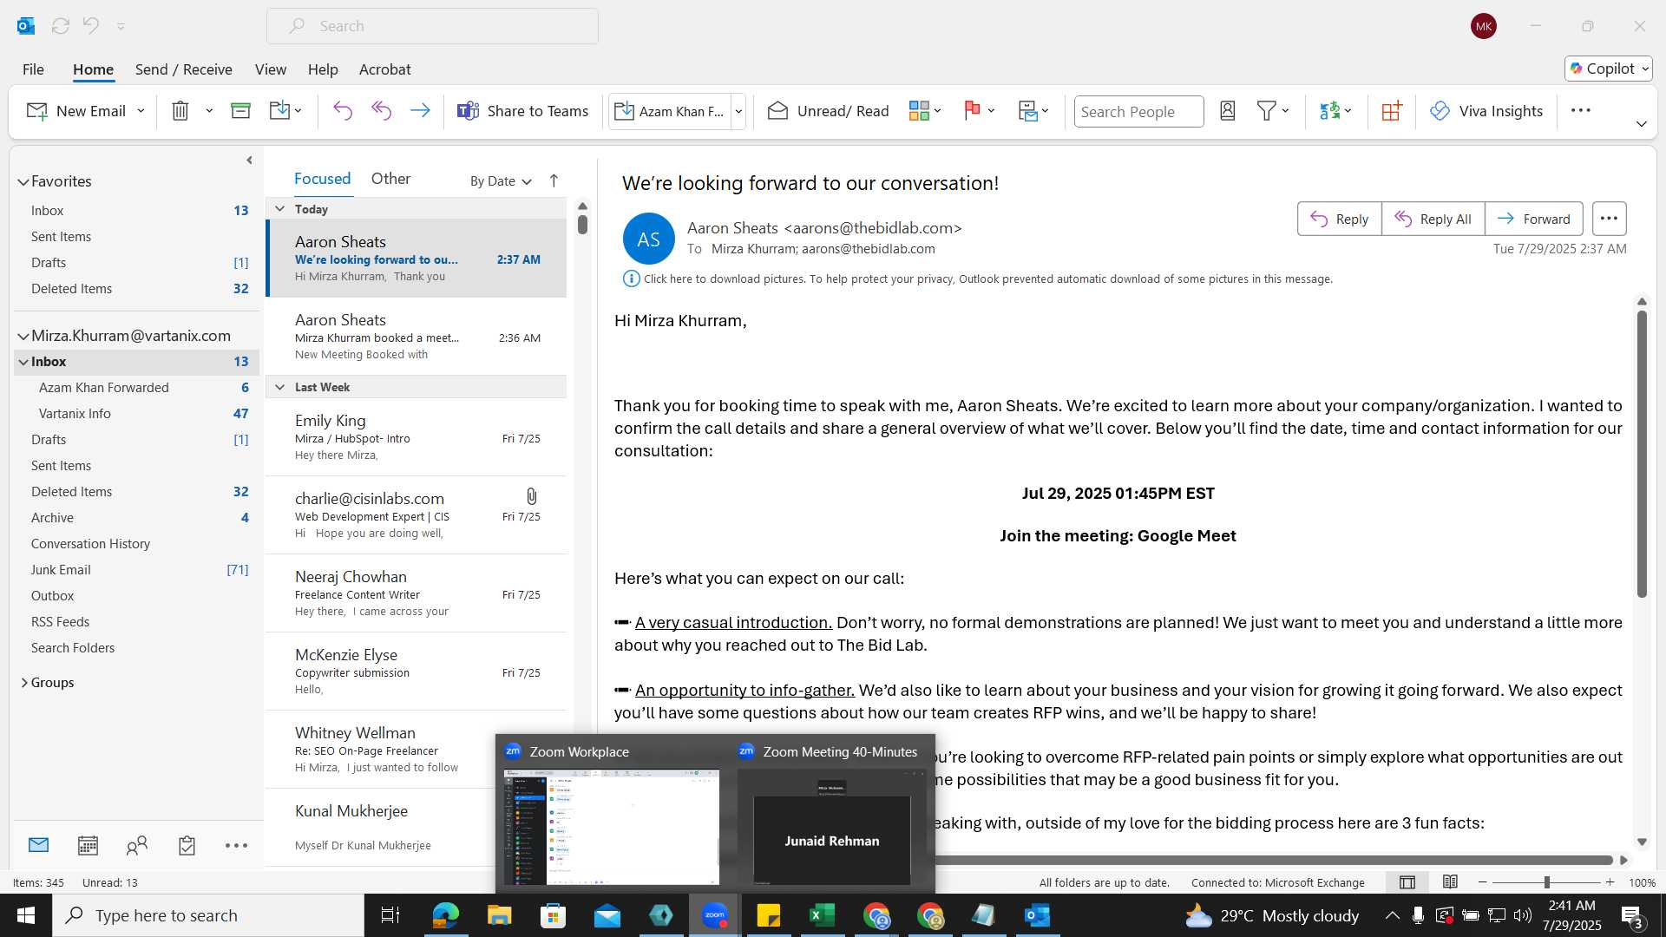Open the File menu
Screen dimensions: 1666x937
pyautogui.click(x=33, y=69)
